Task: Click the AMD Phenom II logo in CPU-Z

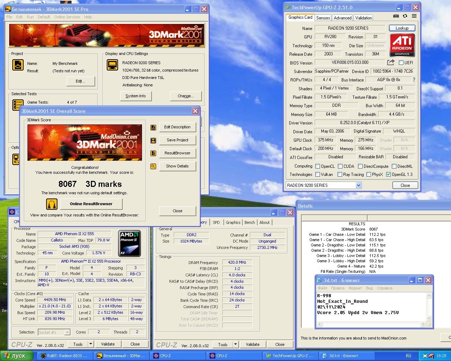Action: [130, 243]
